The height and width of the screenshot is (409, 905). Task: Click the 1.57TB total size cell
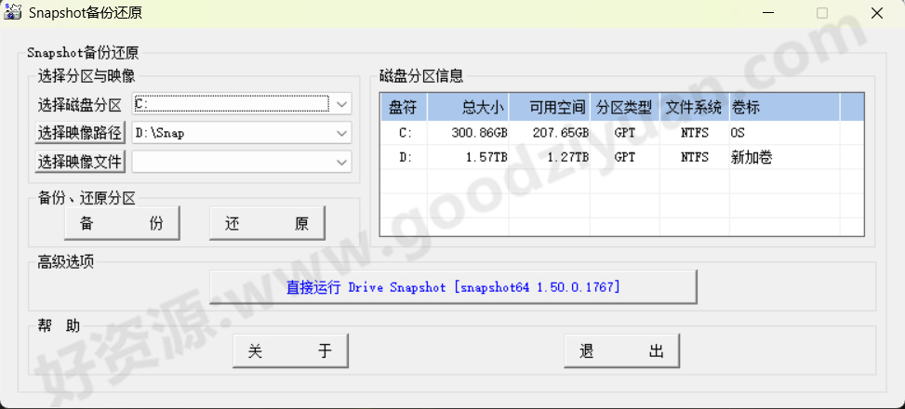tap(468, 157)
